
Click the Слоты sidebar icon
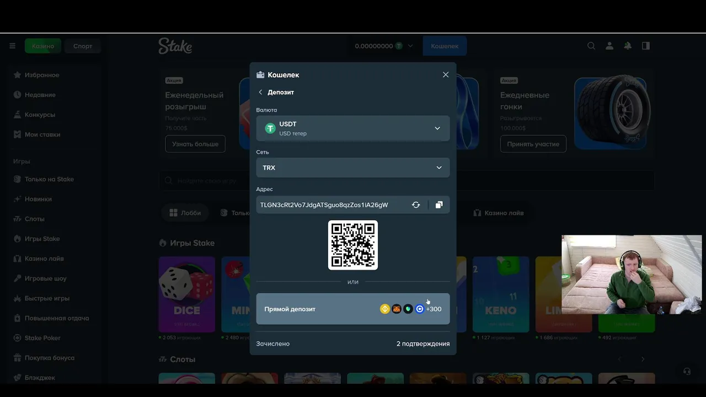[17, 219]
